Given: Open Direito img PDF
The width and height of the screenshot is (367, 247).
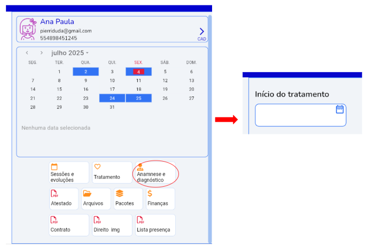Looking at the screenshot, I should [x=112, y=225].
